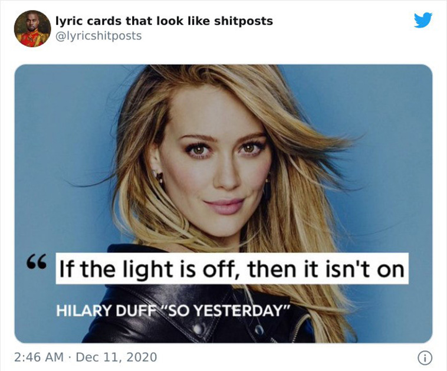Open the 'lyric cards that look like shitposts' name
This screenshot has height=371, width=447.
(x=164, y=21)
